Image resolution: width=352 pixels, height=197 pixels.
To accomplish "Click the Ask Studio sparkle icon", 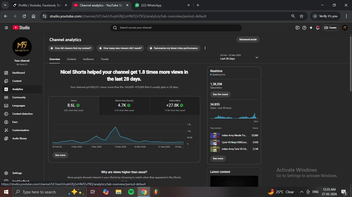I will point(311,28).
